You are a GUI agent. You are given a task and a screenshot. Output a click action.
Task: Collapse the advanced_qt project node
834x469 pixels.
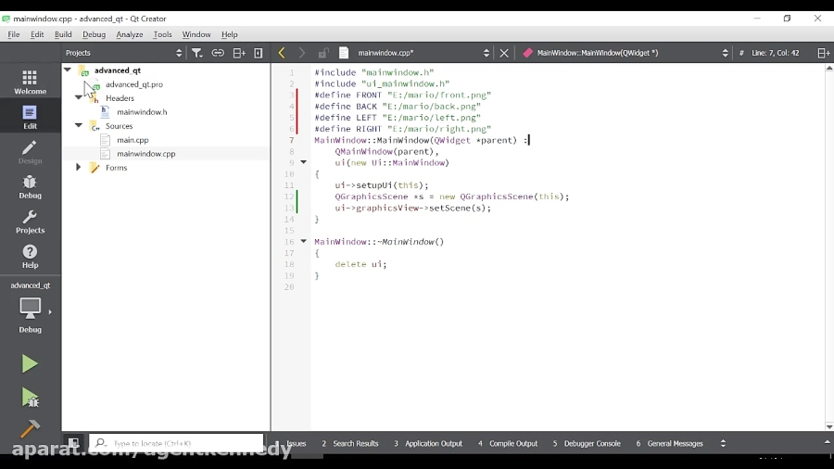68,70
